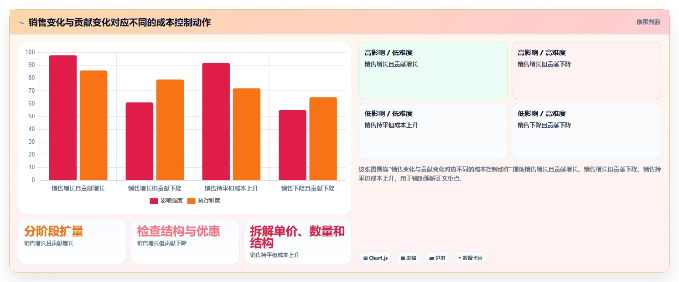
Task: Toggle the 影响强度 legend red swatch
Action: pos(154,201)
